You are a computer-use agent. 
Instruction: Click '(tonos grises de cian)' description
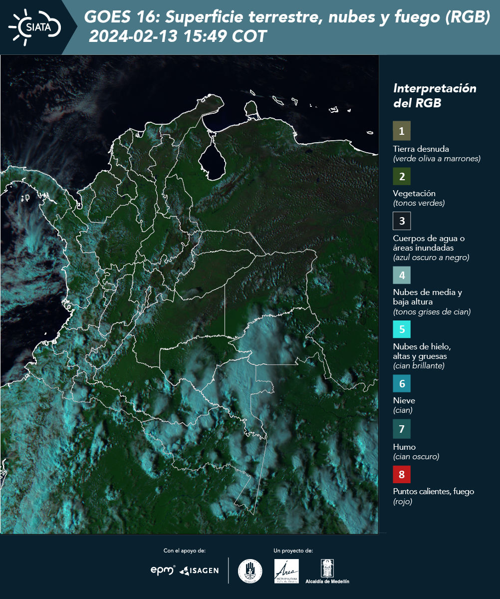tap(432, 312)
